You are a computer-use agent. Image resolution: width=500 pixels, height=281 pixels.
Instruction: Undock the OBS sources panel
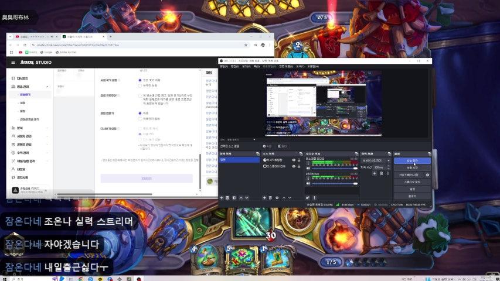click(x=300, y=154)
